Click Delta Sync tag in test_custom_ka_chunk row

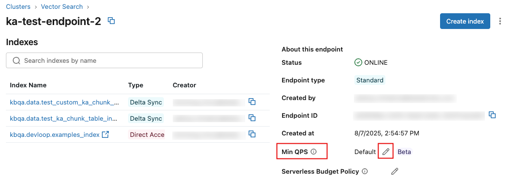(x=146, y=102)
